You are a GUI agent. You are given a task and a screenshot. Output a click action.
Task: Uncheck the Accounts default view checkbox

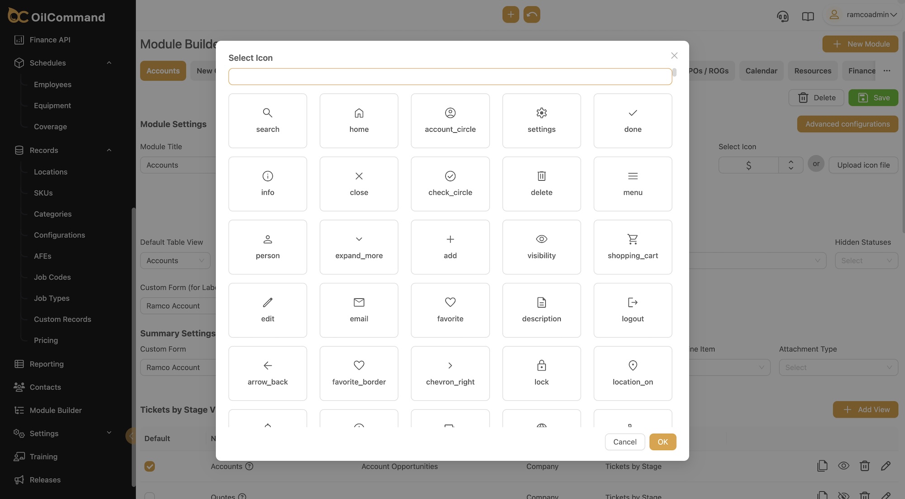click(x=149, y=466)
